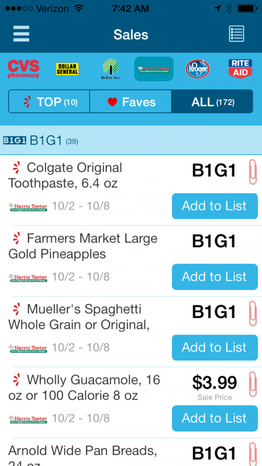Collapse the B1G1 (39) section header

point(131,140)
